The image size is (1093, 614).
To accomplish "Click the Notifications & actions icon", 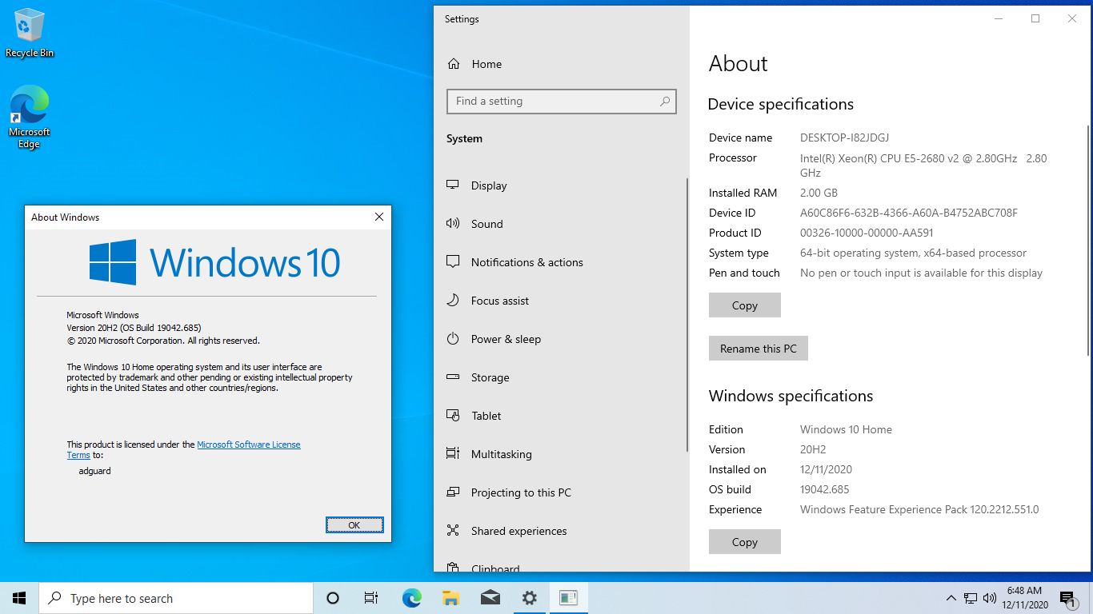I will tap(453, 262).
